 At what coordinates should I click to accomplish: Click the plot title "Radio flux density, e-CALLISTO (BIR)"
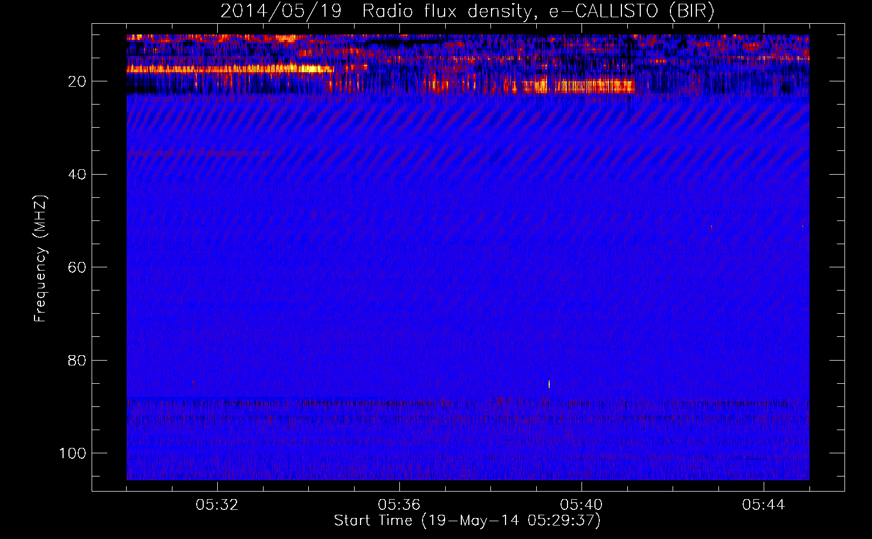(538, 11)
